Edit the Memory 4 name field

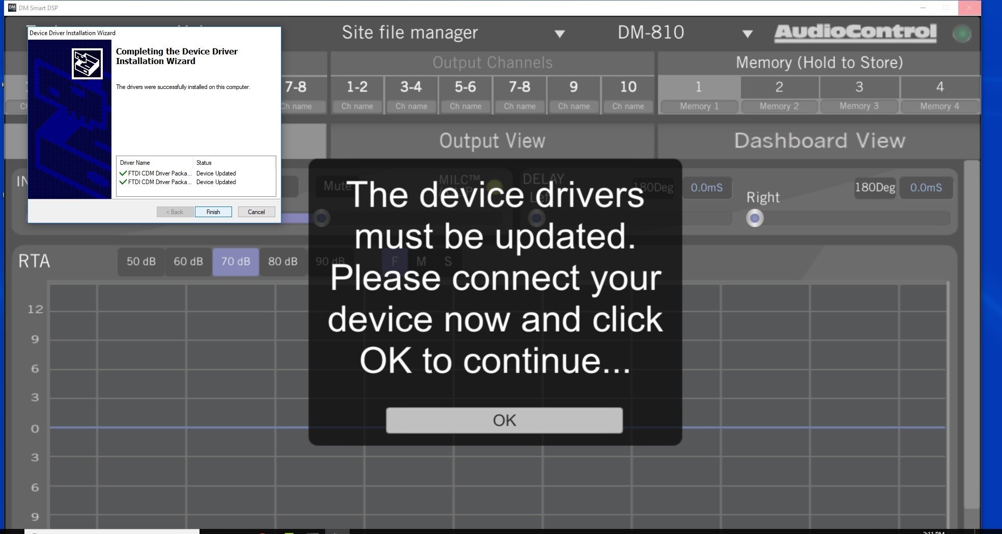click(x=939, y=106)
